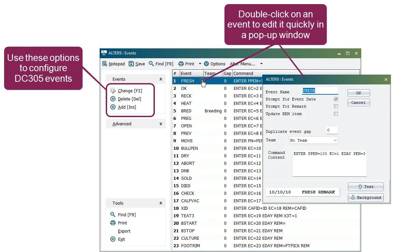Click the Print icon in Tools panel

pos(113,223)
